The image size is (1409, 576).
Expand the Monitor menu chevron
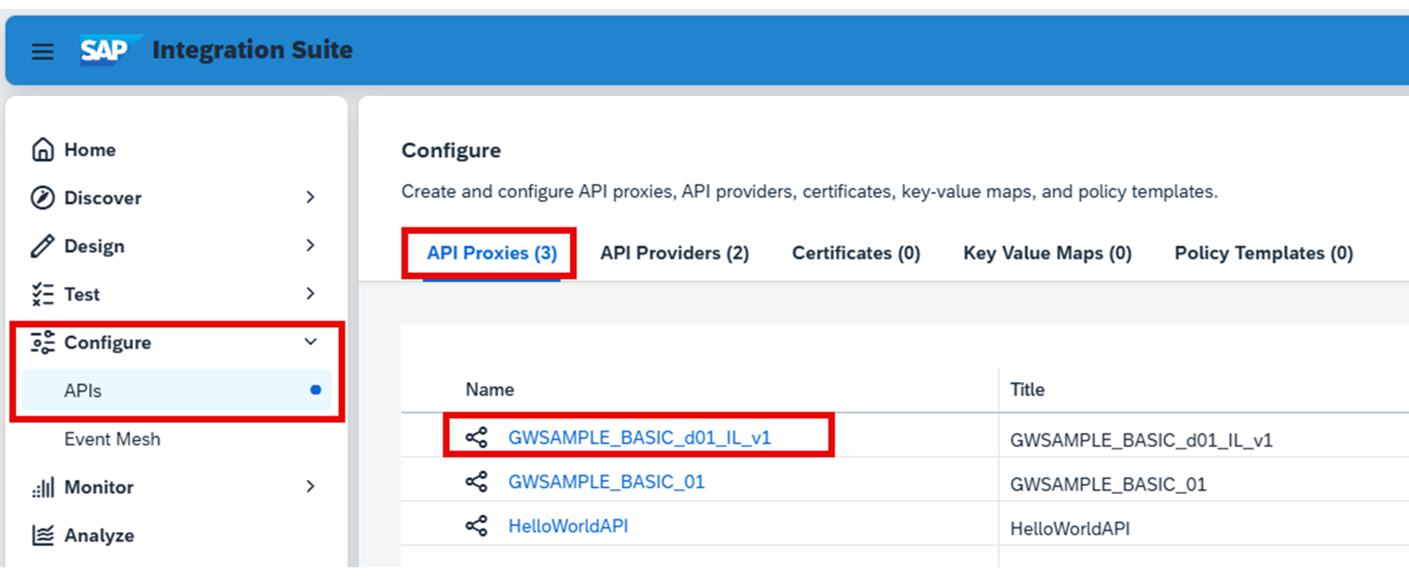click(x=310, y=486)
